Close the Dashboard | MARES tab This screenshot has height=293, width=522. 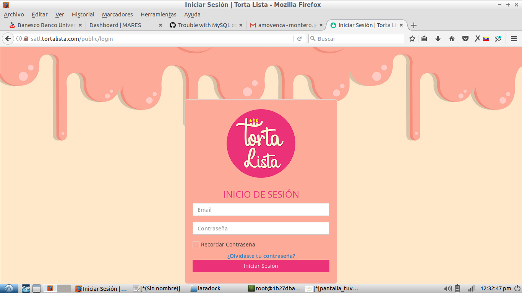point(160,25)
